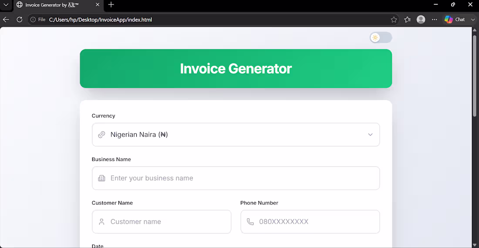Click the person icon in the Customer name field
This screenshot has height=248, width=479.
tap(101, 222)
